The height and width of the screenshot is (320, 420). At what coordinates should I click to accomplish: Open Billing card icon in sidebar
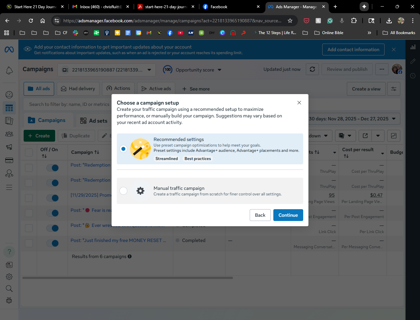coord(9,160)
